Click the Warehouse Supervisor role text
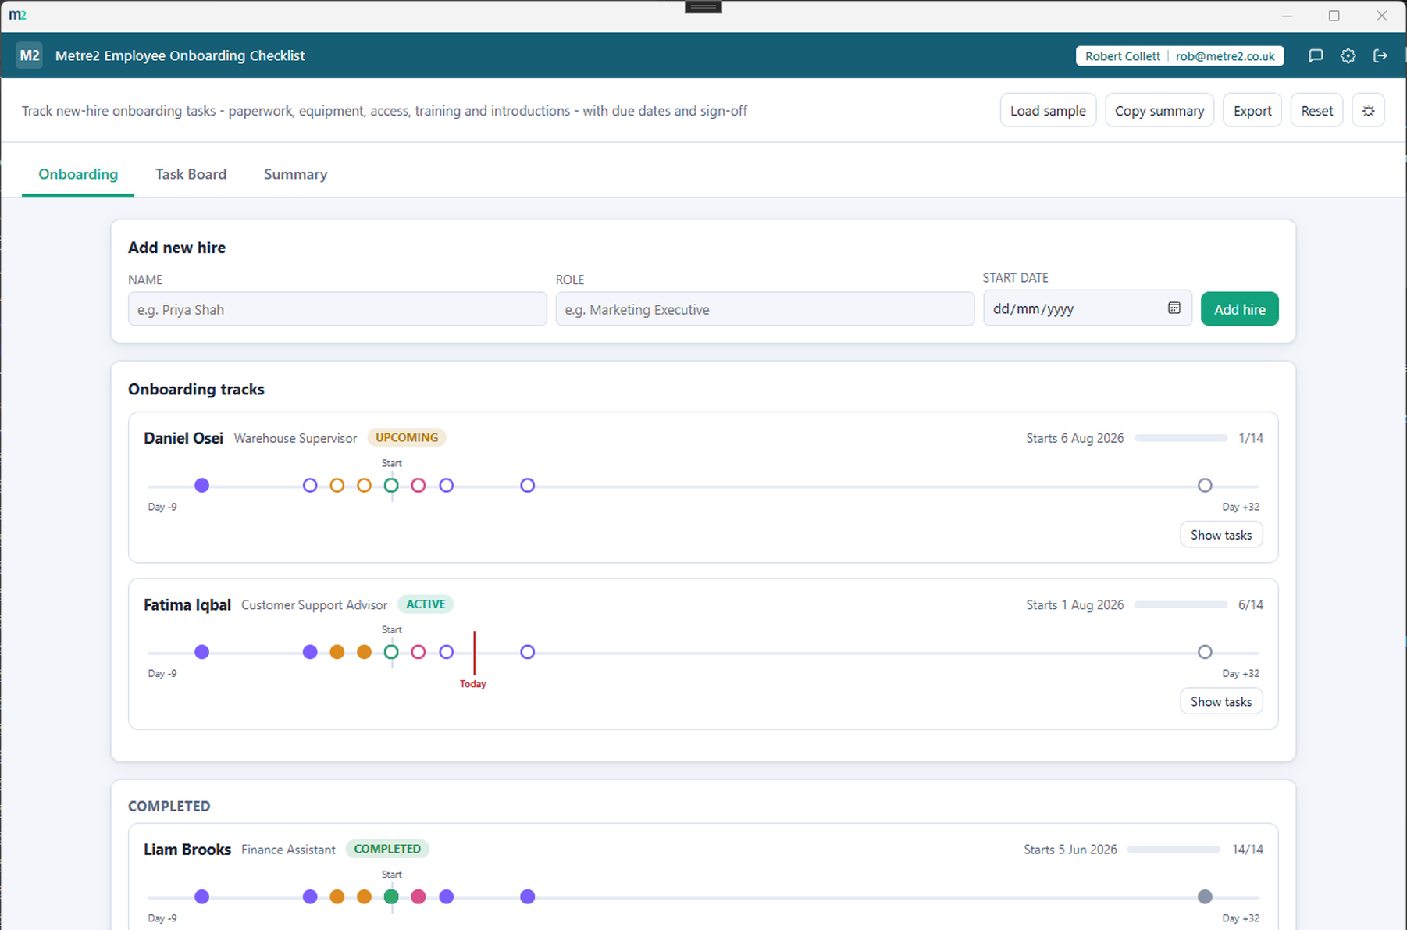This screenshot has height=930, width=1407. [x=295, y=439]
